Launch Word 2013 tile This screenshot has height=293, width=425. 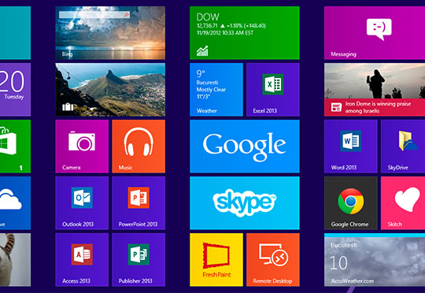[x=351, y=146]
